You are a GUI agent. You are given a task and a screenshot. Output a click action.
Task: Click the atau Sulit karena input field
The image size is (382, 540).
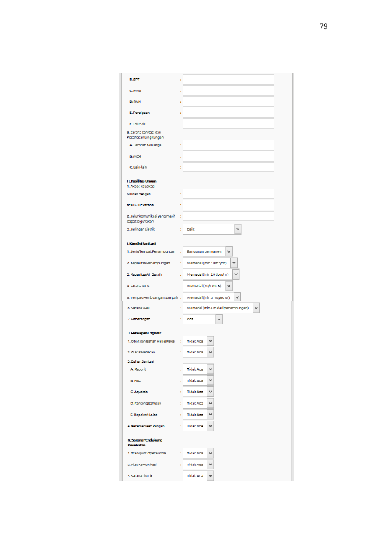pyautogui.click(x=228, y=205)
